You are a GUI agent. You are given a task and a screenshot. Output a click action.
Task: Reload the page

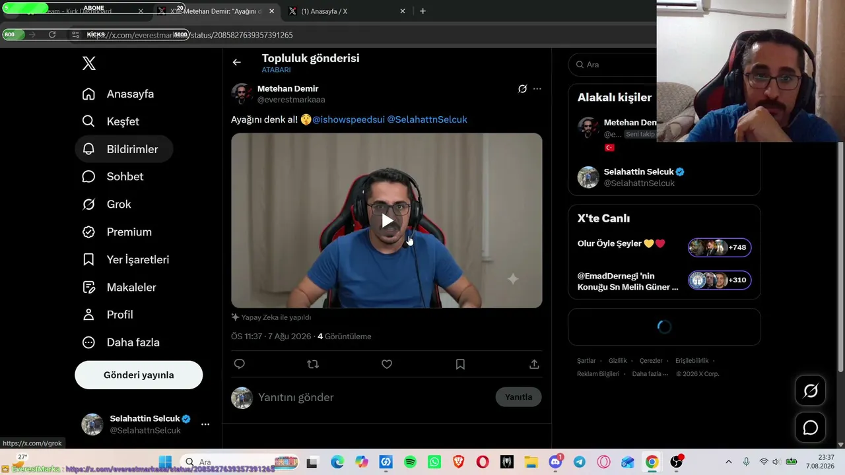pyautogui.click(x=52, y=34)
